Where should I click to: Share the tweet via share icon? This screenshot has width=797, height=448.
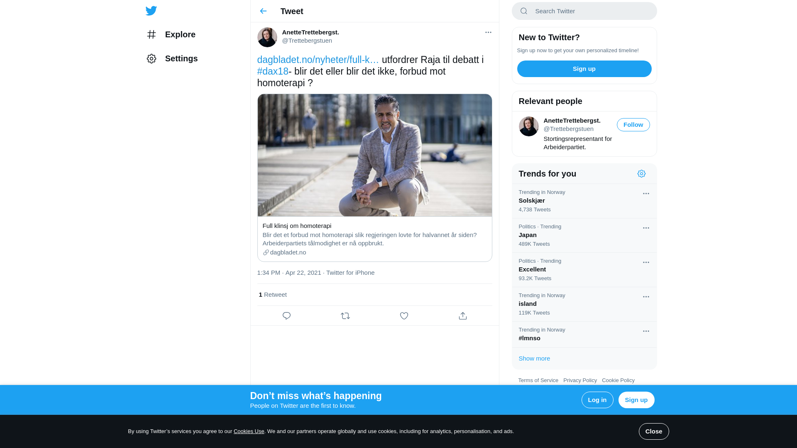click(x=463, y=316)
